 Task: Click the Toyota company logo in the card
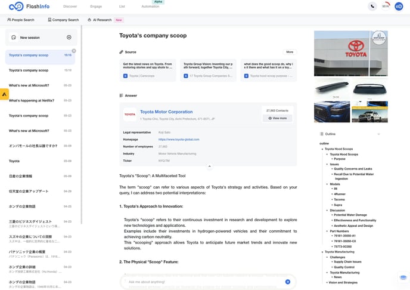click(x=130, y=115)
